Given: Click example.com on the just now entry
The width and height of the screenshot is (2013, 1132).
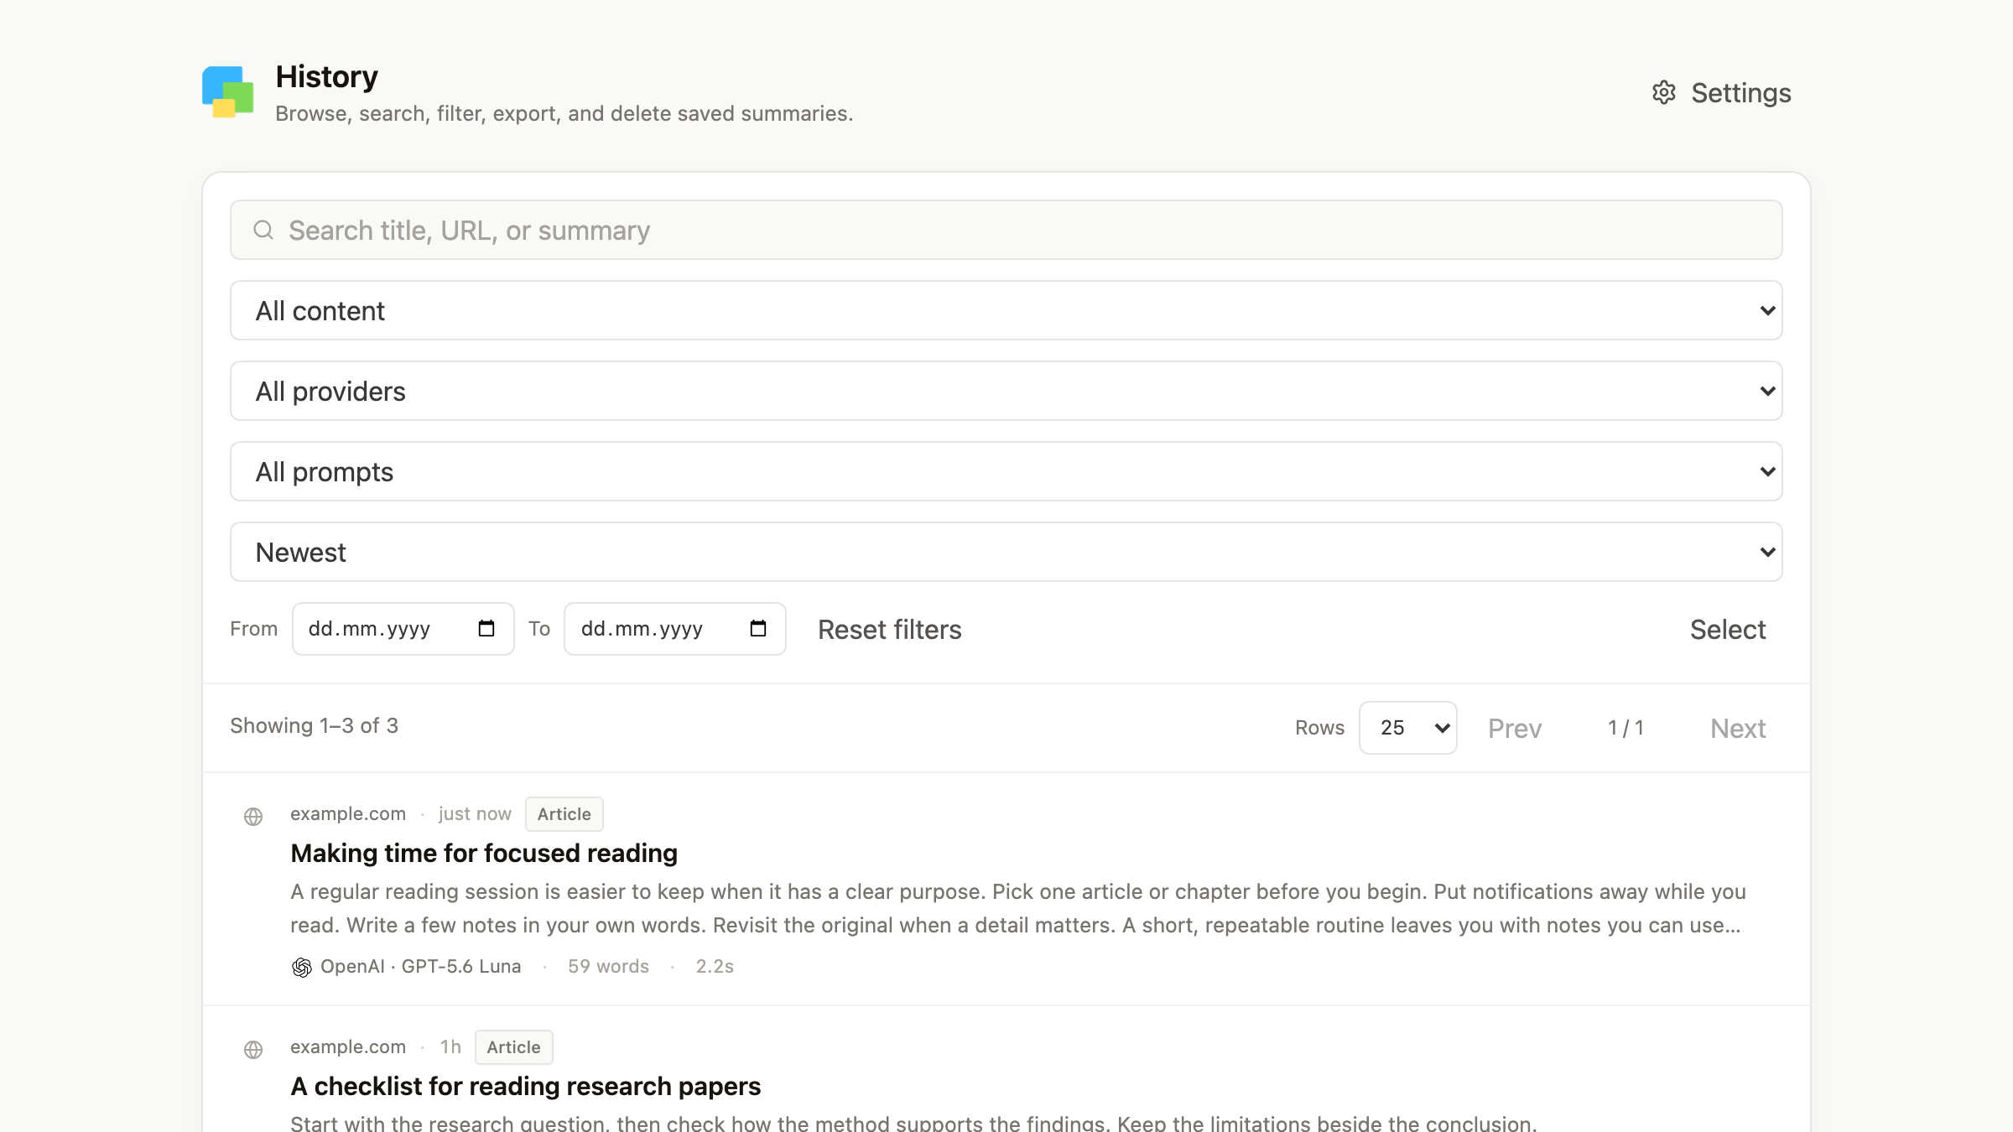Looking at the screenshot, I should pyautogui.click(x=348, y=813).
